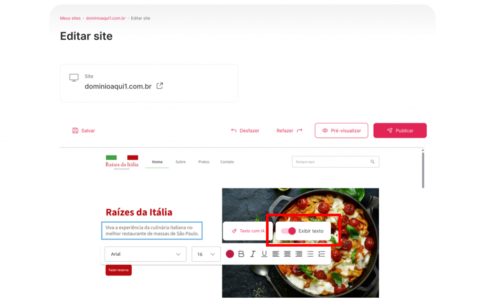Click the Busque aqui search field

(x=336, y=162)
